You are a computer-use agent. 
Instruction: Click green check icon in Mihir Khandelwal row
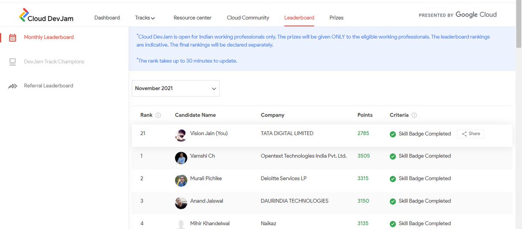click(x=393, y=224)
